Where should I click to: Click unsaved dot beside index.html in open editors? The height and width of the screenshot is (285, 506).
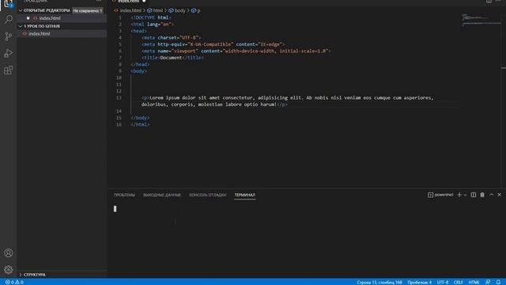pyautogui.click(x=28, y=18)
